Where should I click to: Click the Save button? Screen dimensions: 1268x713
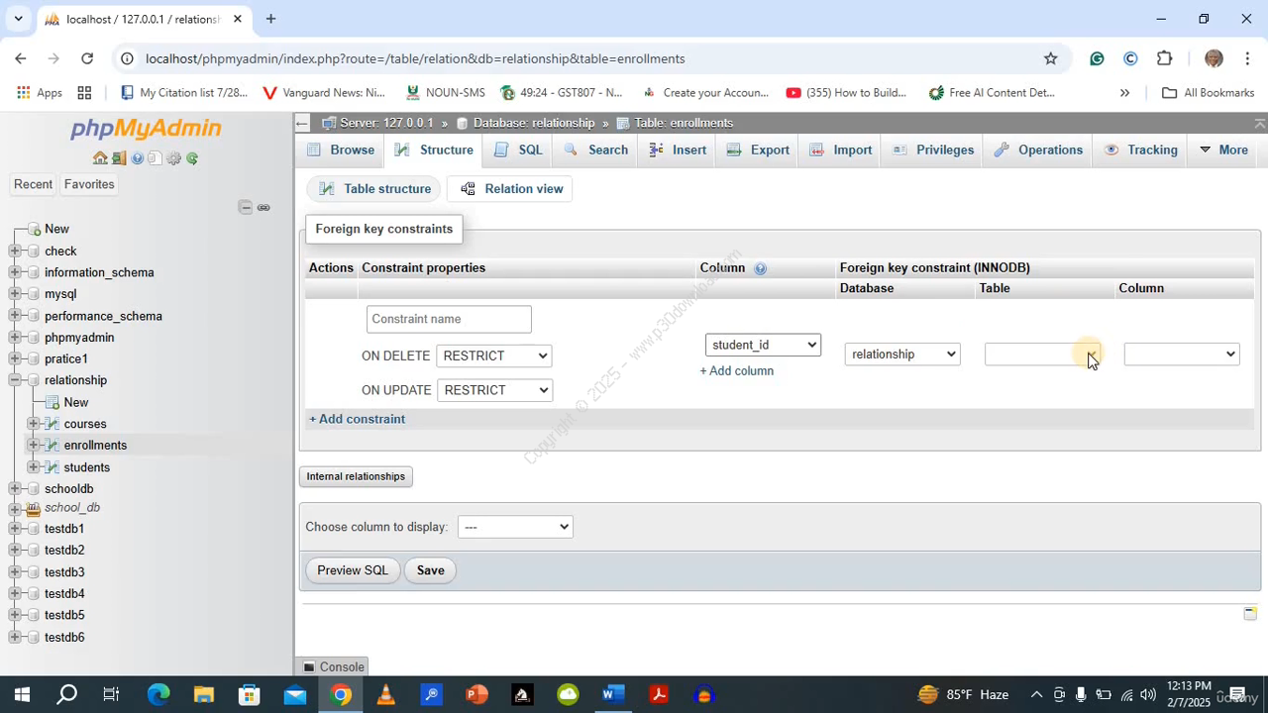[x=430, y=570]
